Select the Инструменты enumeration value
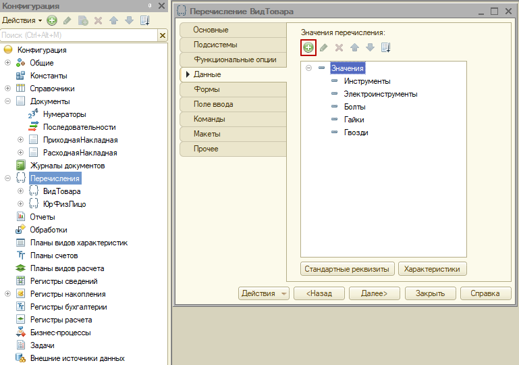This screenshot has width=519, height=365. [x=367, y=81]
